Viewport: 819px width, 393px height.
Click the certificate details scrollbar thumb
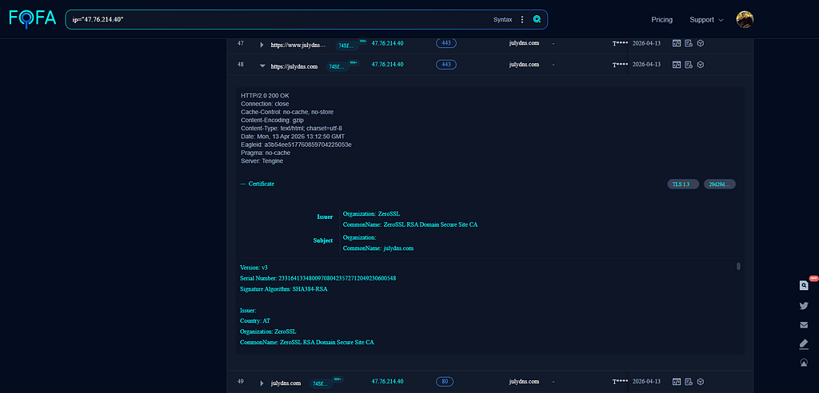pos(738,266)
